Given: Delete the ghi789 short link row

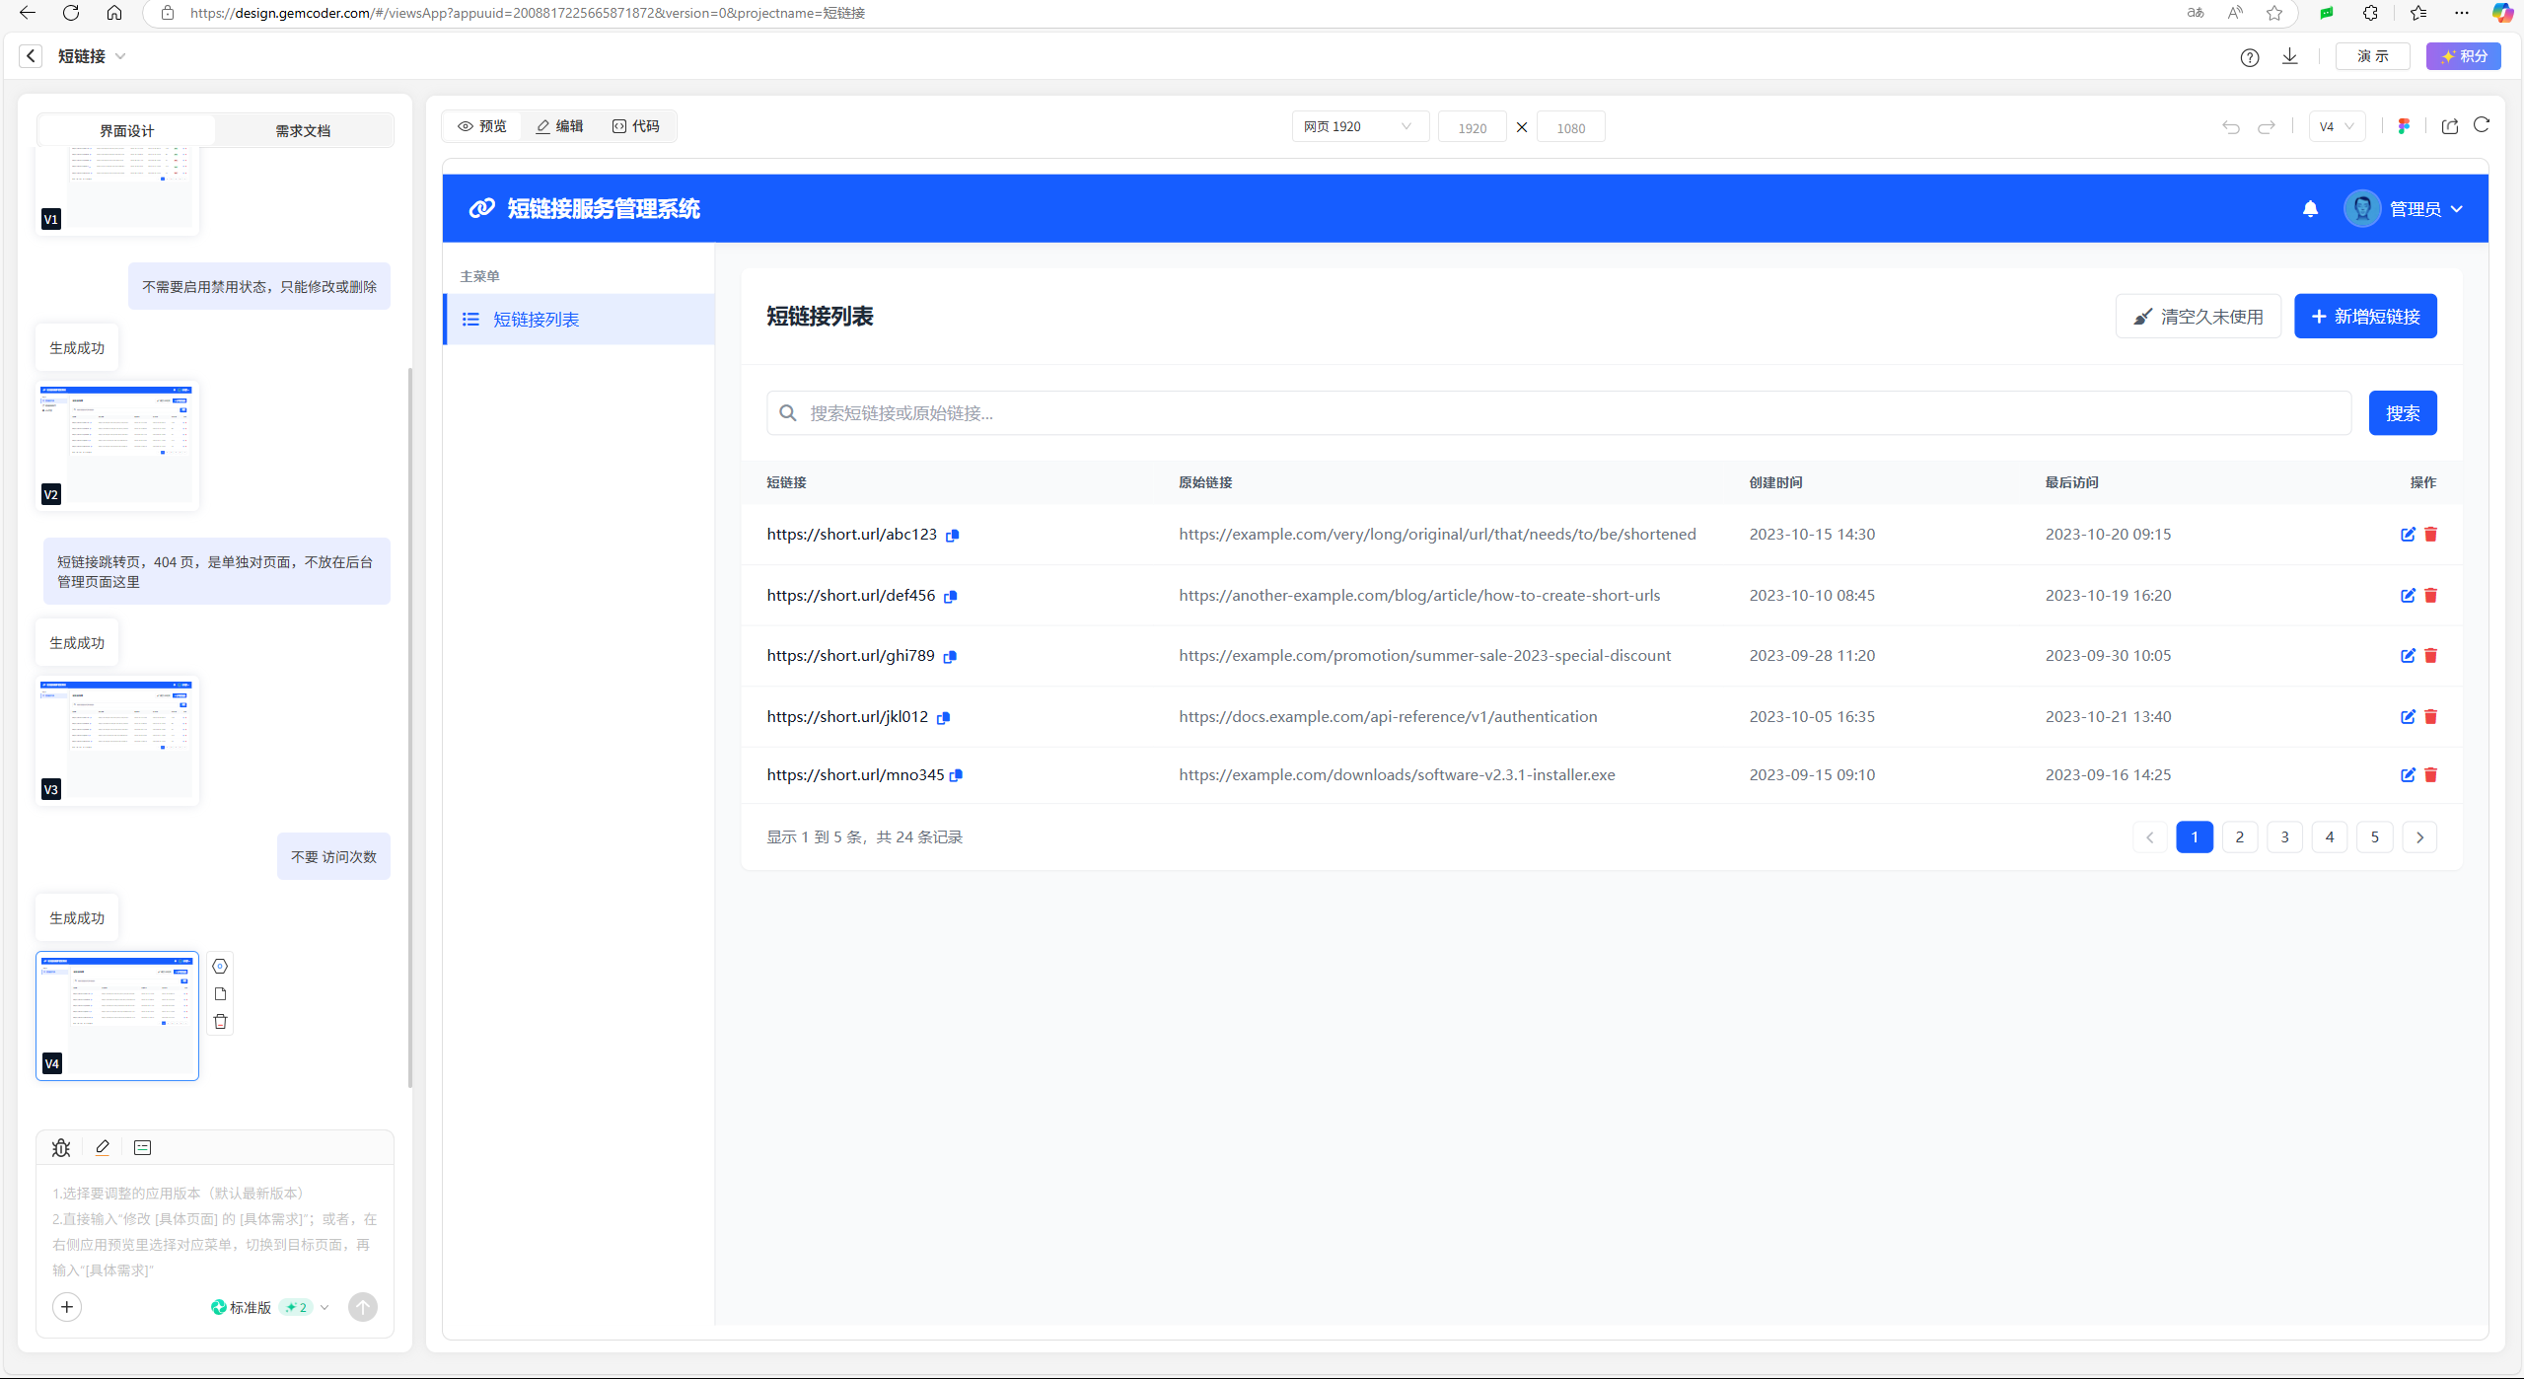Looking at the screenshot, I should coord(2430,656).
